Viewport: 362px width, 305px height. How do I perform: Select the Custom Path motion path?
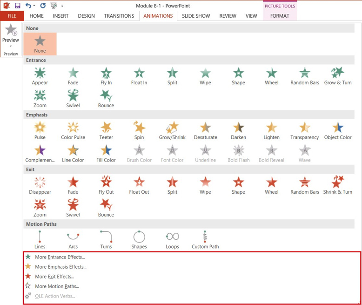205,239
